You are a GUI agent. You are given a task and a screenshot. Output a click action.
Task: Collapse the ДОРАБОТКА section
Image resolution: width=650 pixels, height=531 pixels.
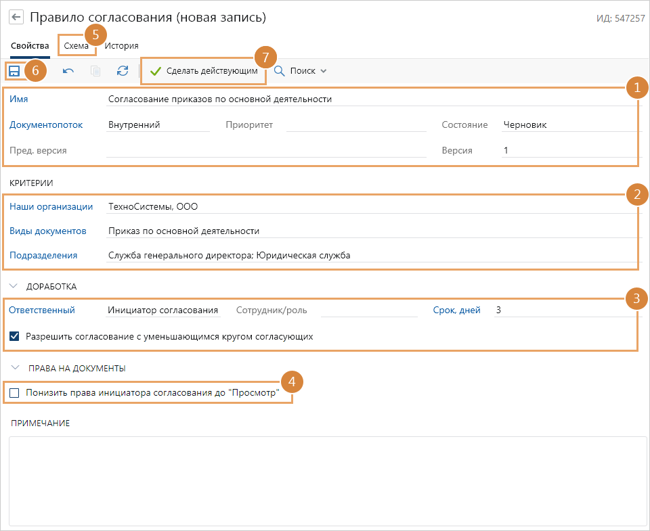14,286
